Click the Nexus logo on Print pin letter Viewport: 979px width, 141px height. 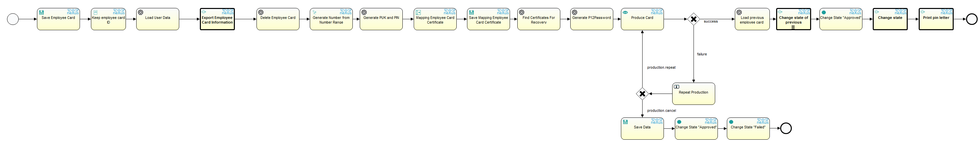click(946, 13)
